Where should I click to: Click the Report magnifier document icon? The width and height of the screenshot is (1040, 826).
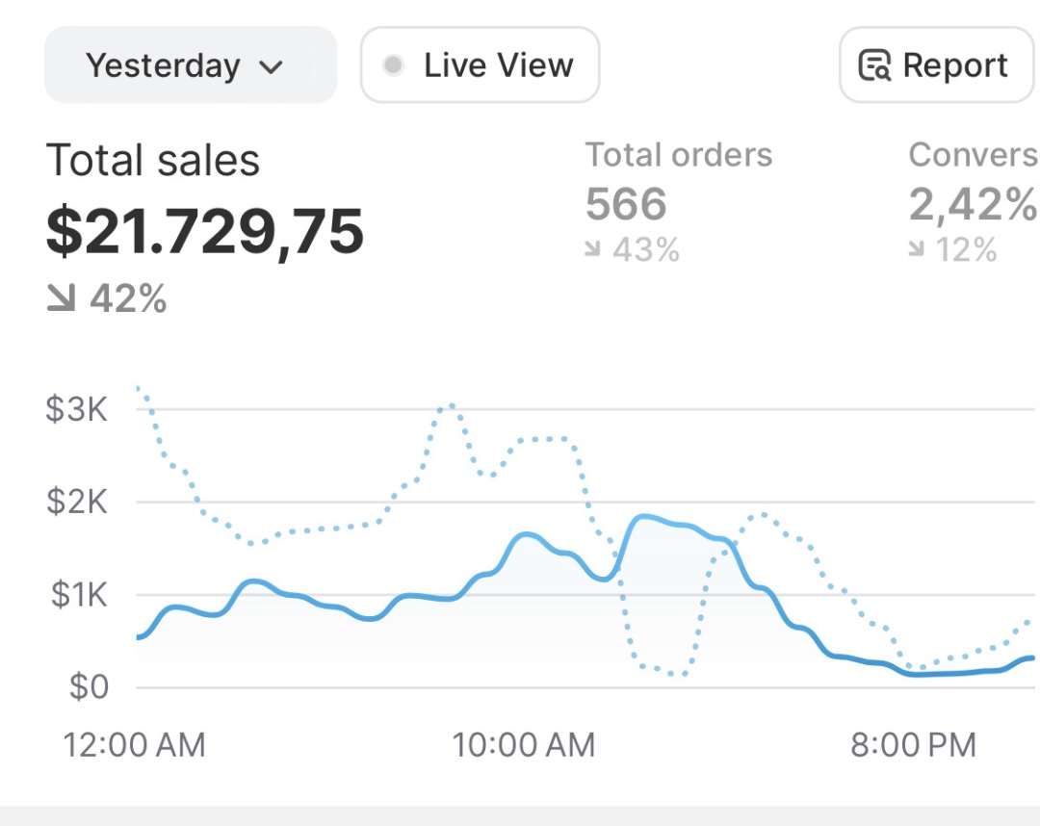point(874,66)
